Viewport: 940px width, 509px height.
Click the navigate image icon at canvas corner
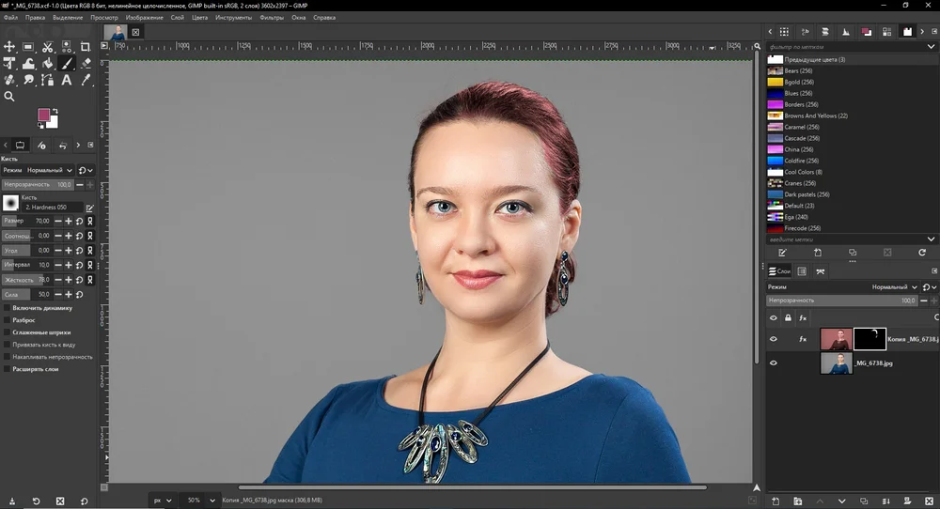(x=757, y=488)
